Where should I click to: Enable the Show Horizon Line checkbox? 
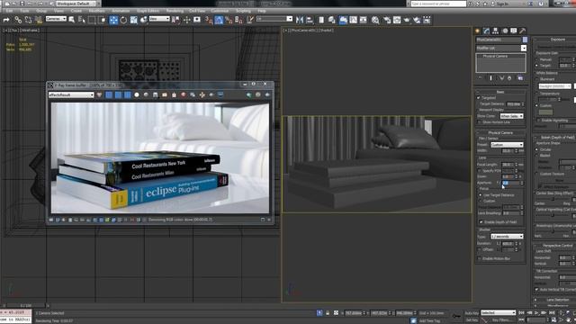(x=480, y=122)
